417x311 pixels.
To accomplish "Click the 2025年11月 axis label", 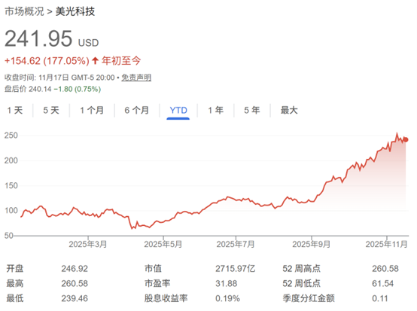I will tap(386, 244).
